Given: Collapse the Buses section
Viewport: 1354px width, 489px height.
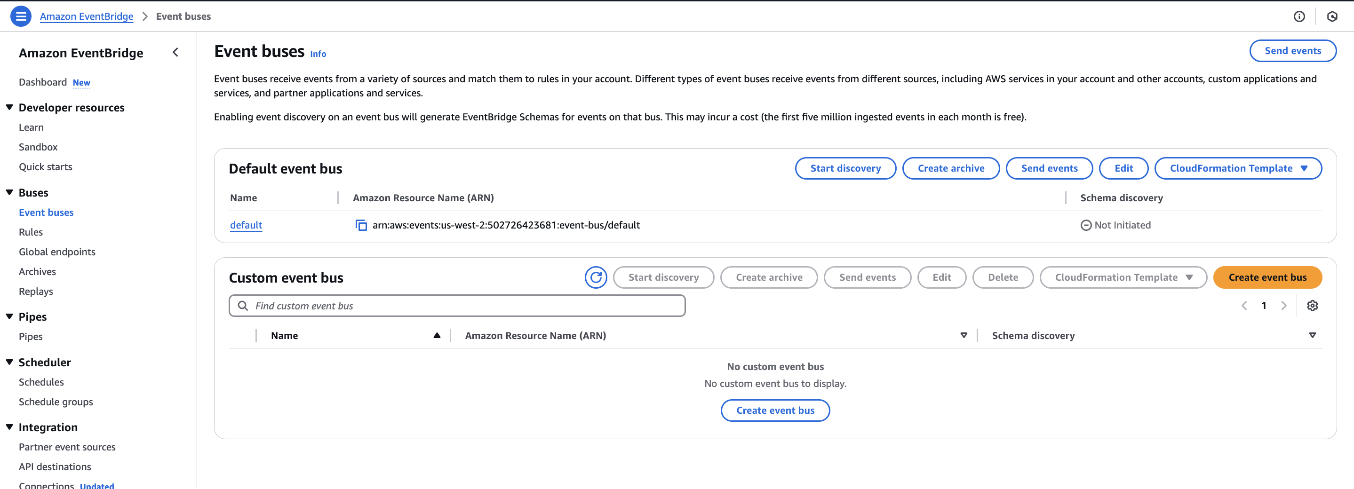Looking at the screenshot, I should tap(9, 192).
